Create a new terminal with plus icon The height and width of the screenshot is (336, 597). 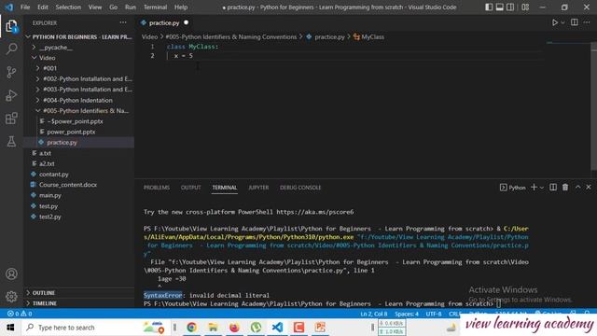[x=534, y=187]
